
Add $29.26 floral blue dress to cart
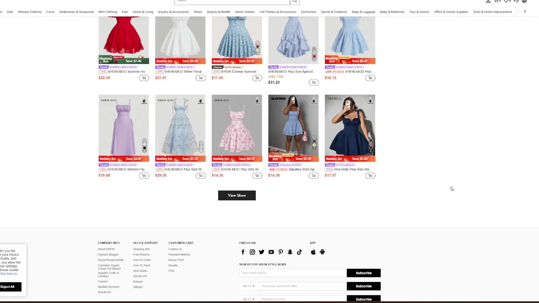click(200, 175)
